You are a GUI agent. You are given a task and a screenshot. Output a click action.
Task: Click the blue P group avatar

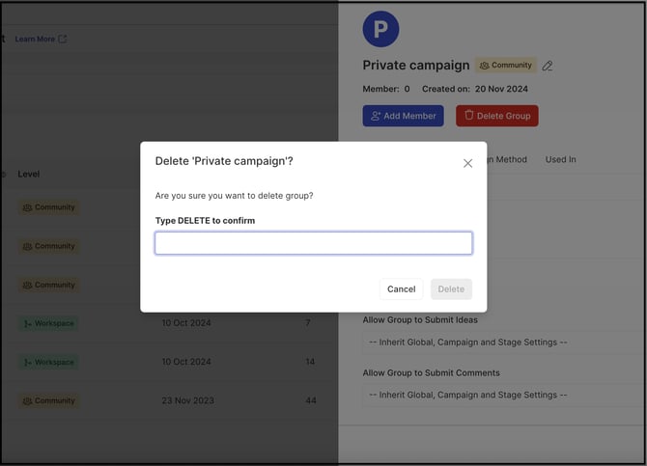tap(380, 29)
